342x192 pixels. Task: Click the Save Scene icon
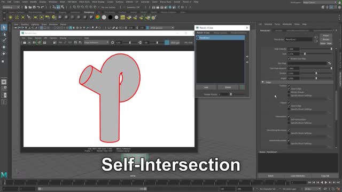click(x=34, y=7)
